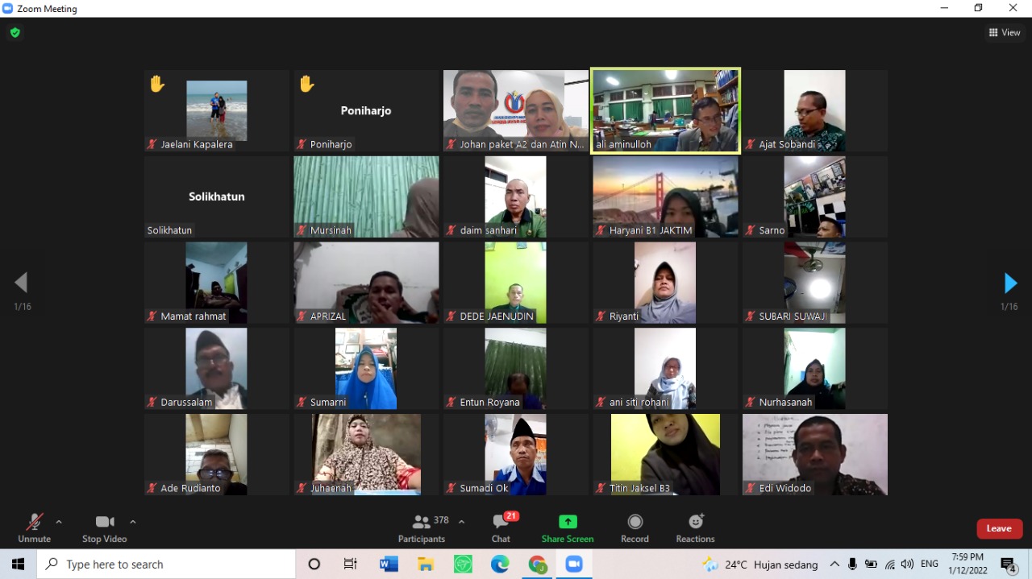1032x579 pixels.
Task: Stop the video camera
Action: coord(104,527)
